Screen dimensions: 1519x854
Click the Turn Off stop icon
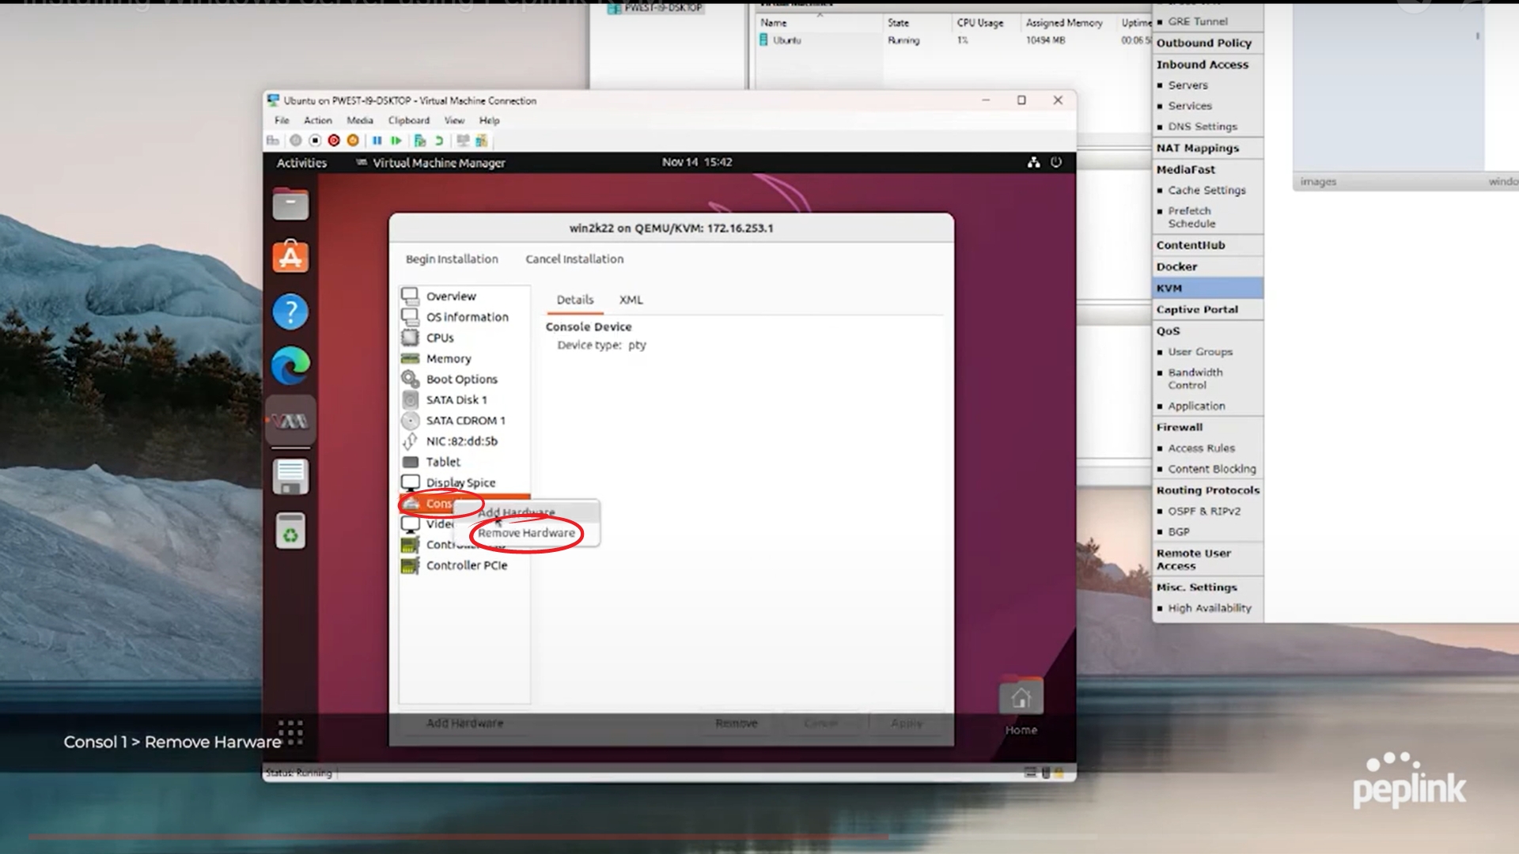[315, 141]
